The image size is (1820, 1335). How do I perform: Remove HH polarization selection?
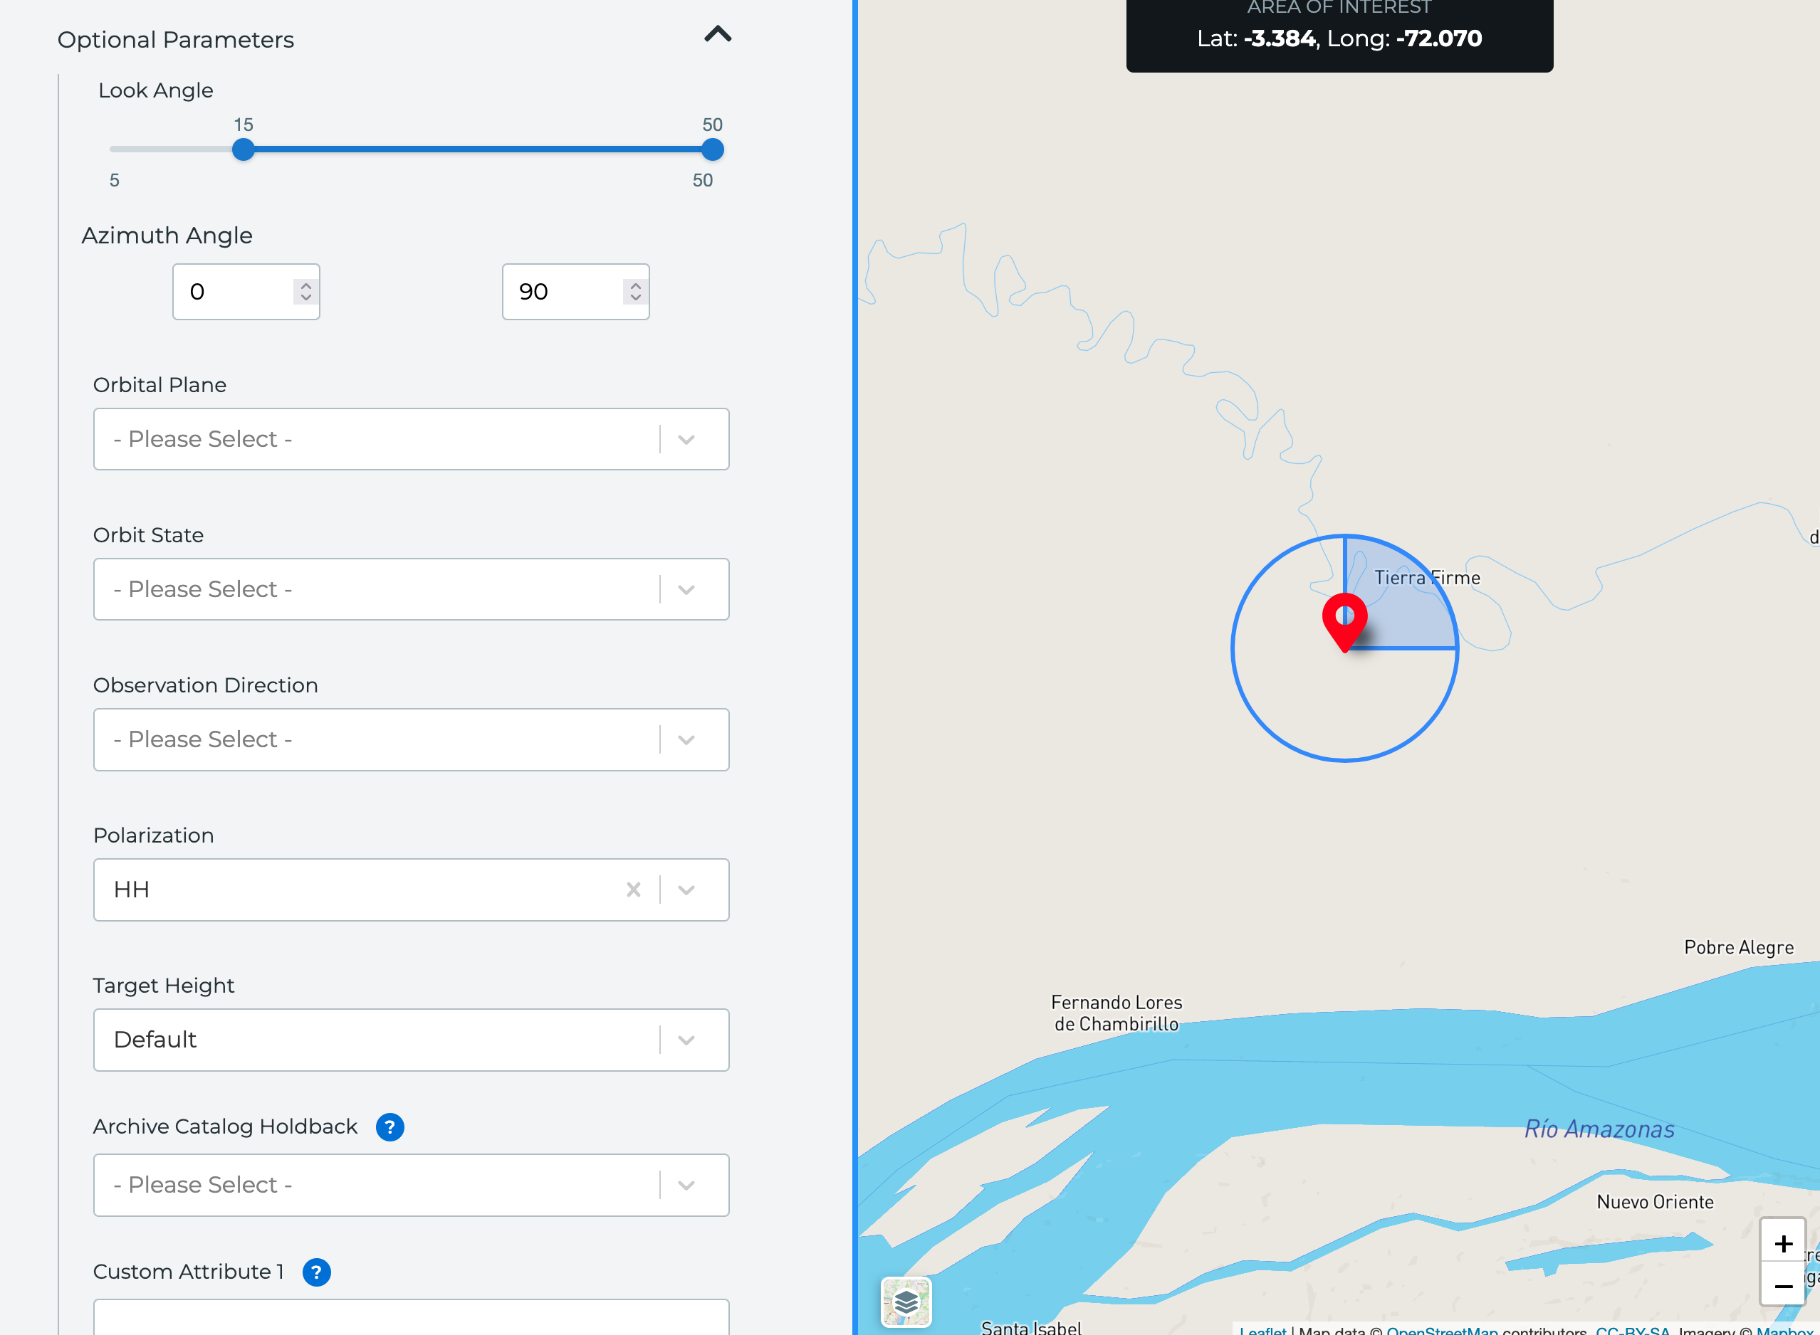pos(632,889)
